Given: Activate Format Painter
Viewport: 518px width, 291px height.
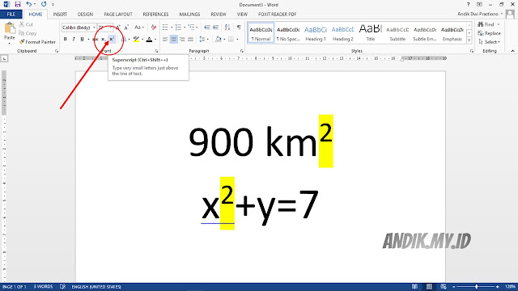Looking at the screenshot, I should click(37, 42).
